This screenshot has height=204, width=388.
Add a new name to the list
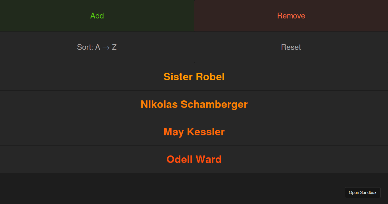click(x=97, y=16)
